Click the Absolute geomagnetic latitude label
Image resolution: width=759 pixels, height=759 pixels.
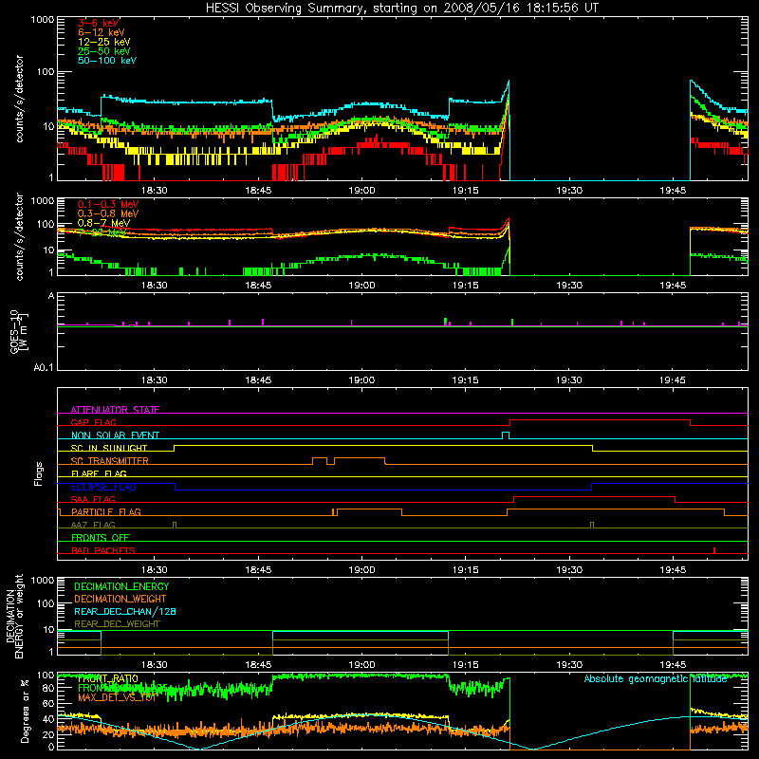[x=656, y=679]
